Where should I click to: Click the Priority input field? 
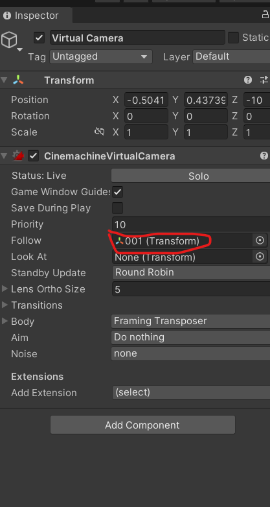point(191,224)
